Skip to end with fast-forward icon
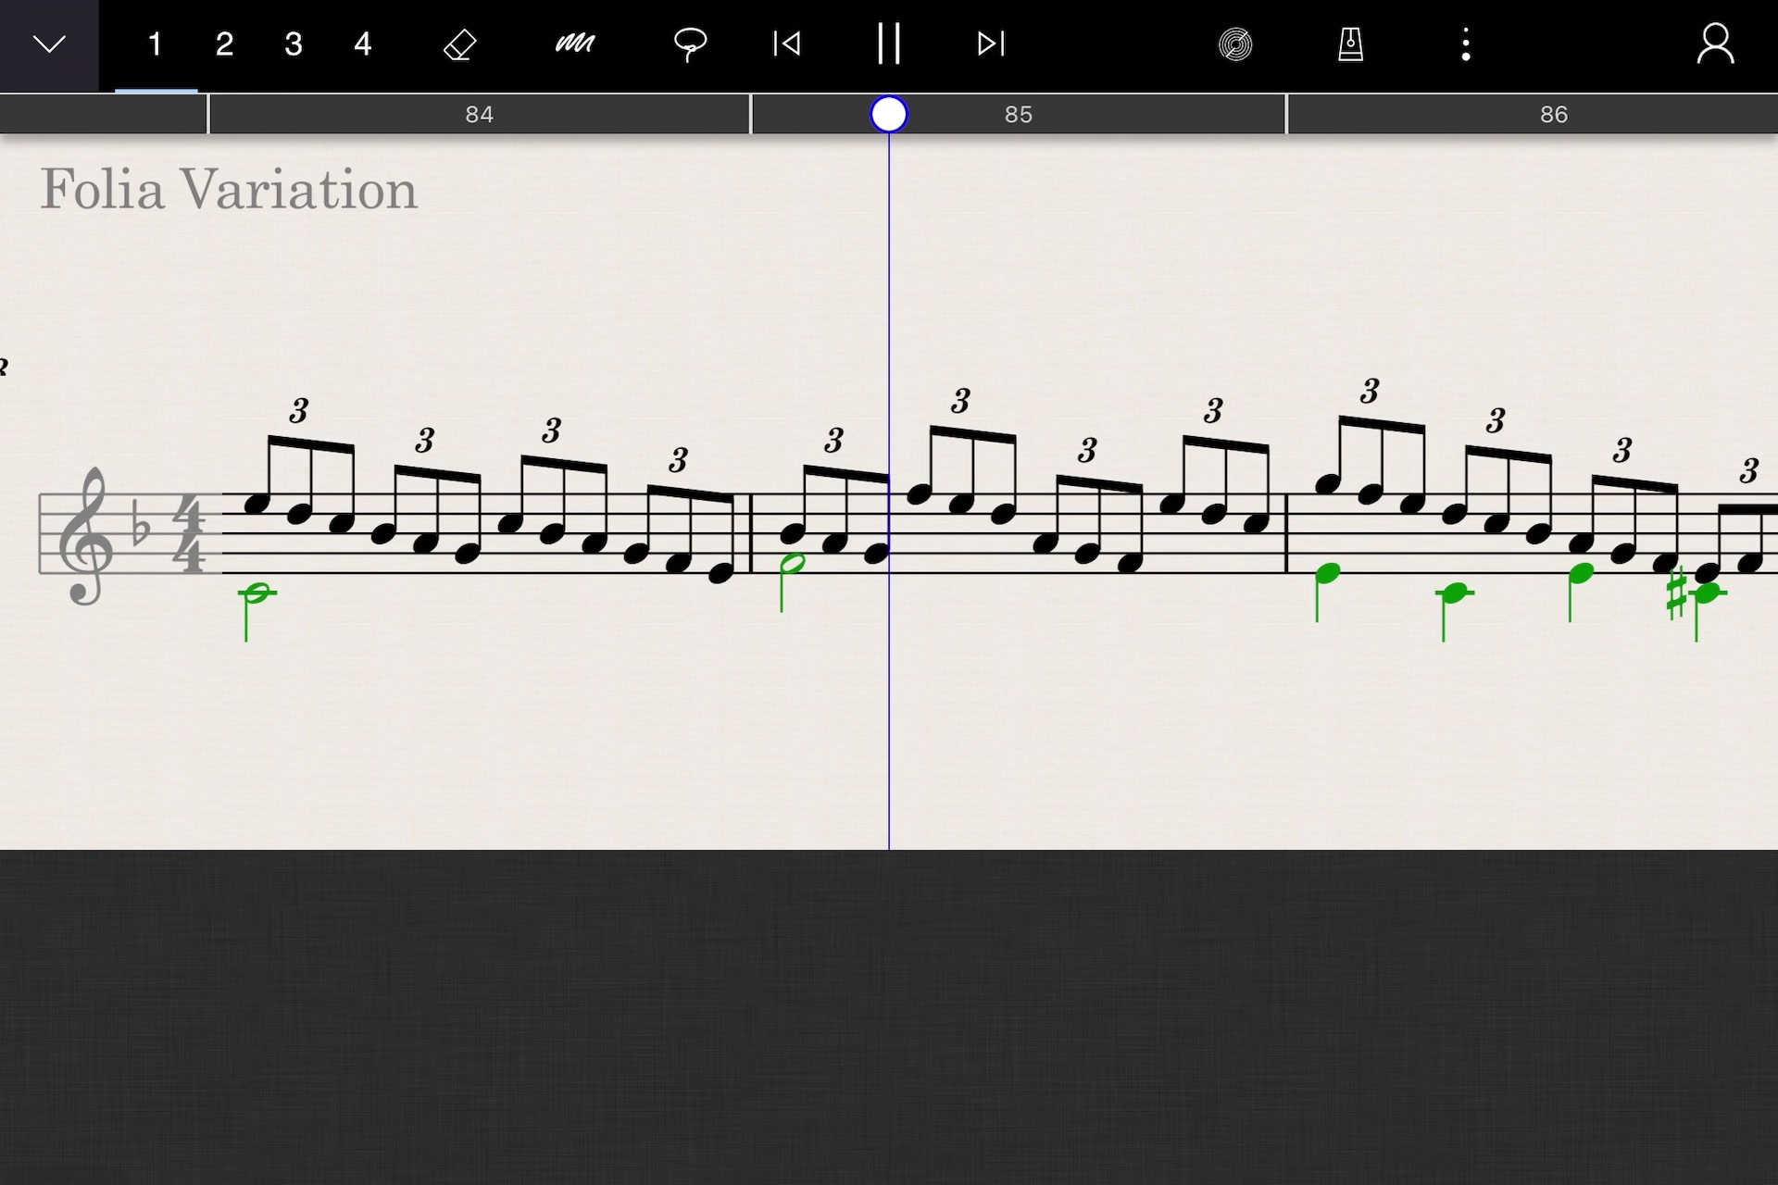The width and height of the screenshot is (1778, 1185). pyautogui.click(x=988, y=44)
